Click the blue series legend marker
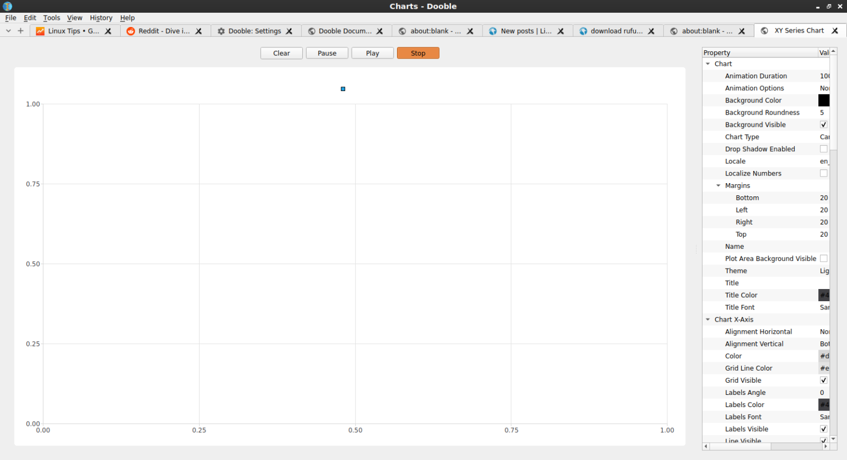Screen dimensions: 847x460 (343, 89)
